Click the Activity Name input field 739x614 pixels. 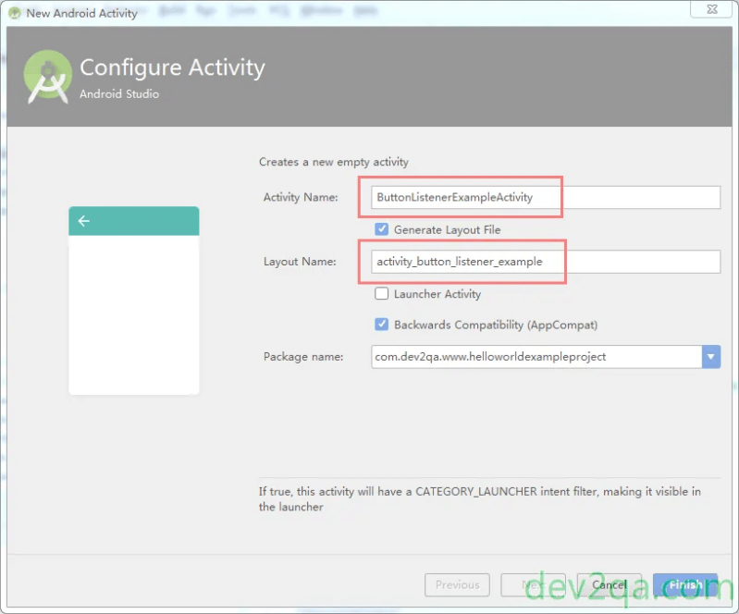coord(546,197)
